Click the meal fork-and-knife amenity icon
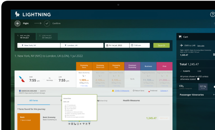The width and height of the screenshot is (215, 130). 86,124
